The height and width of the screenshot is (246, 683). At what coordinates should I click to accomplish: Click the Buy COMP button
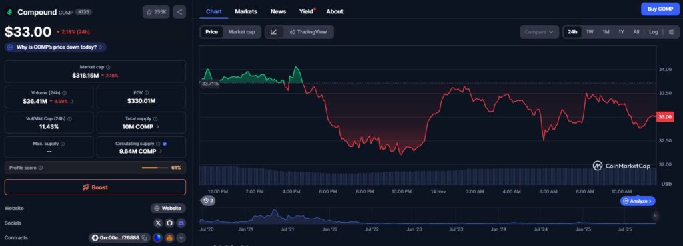coord(660,9)
